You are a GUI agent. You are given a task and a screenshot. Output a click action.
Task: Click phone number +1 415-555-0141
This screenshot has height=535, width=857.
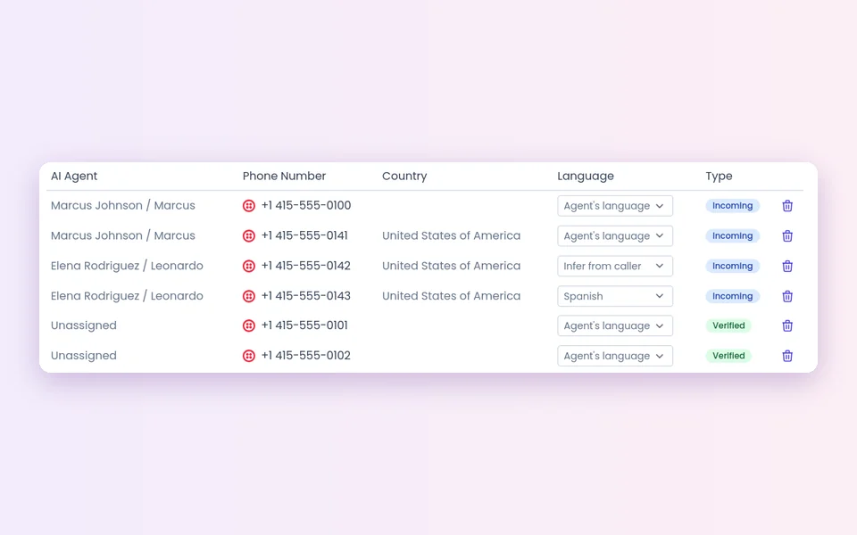point(304,235)
